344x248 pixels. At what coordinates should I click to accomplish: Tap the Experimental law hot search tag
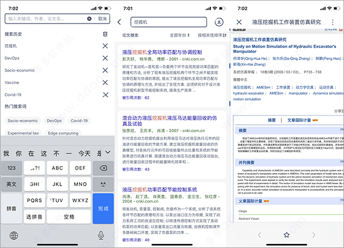(x=24, y=133)
